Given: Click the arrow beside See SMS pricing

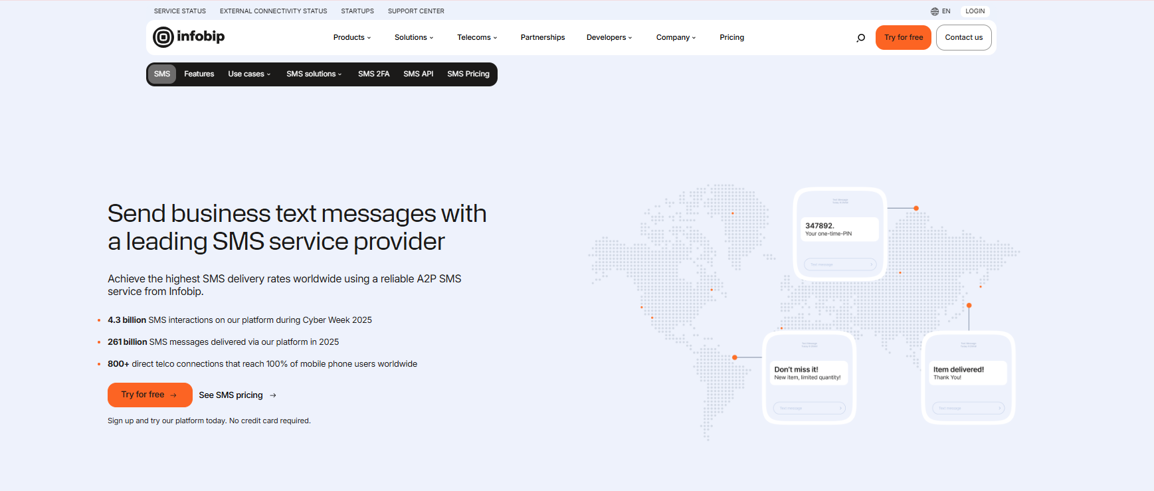Looking at the screenshot, I should pos(272,395).
